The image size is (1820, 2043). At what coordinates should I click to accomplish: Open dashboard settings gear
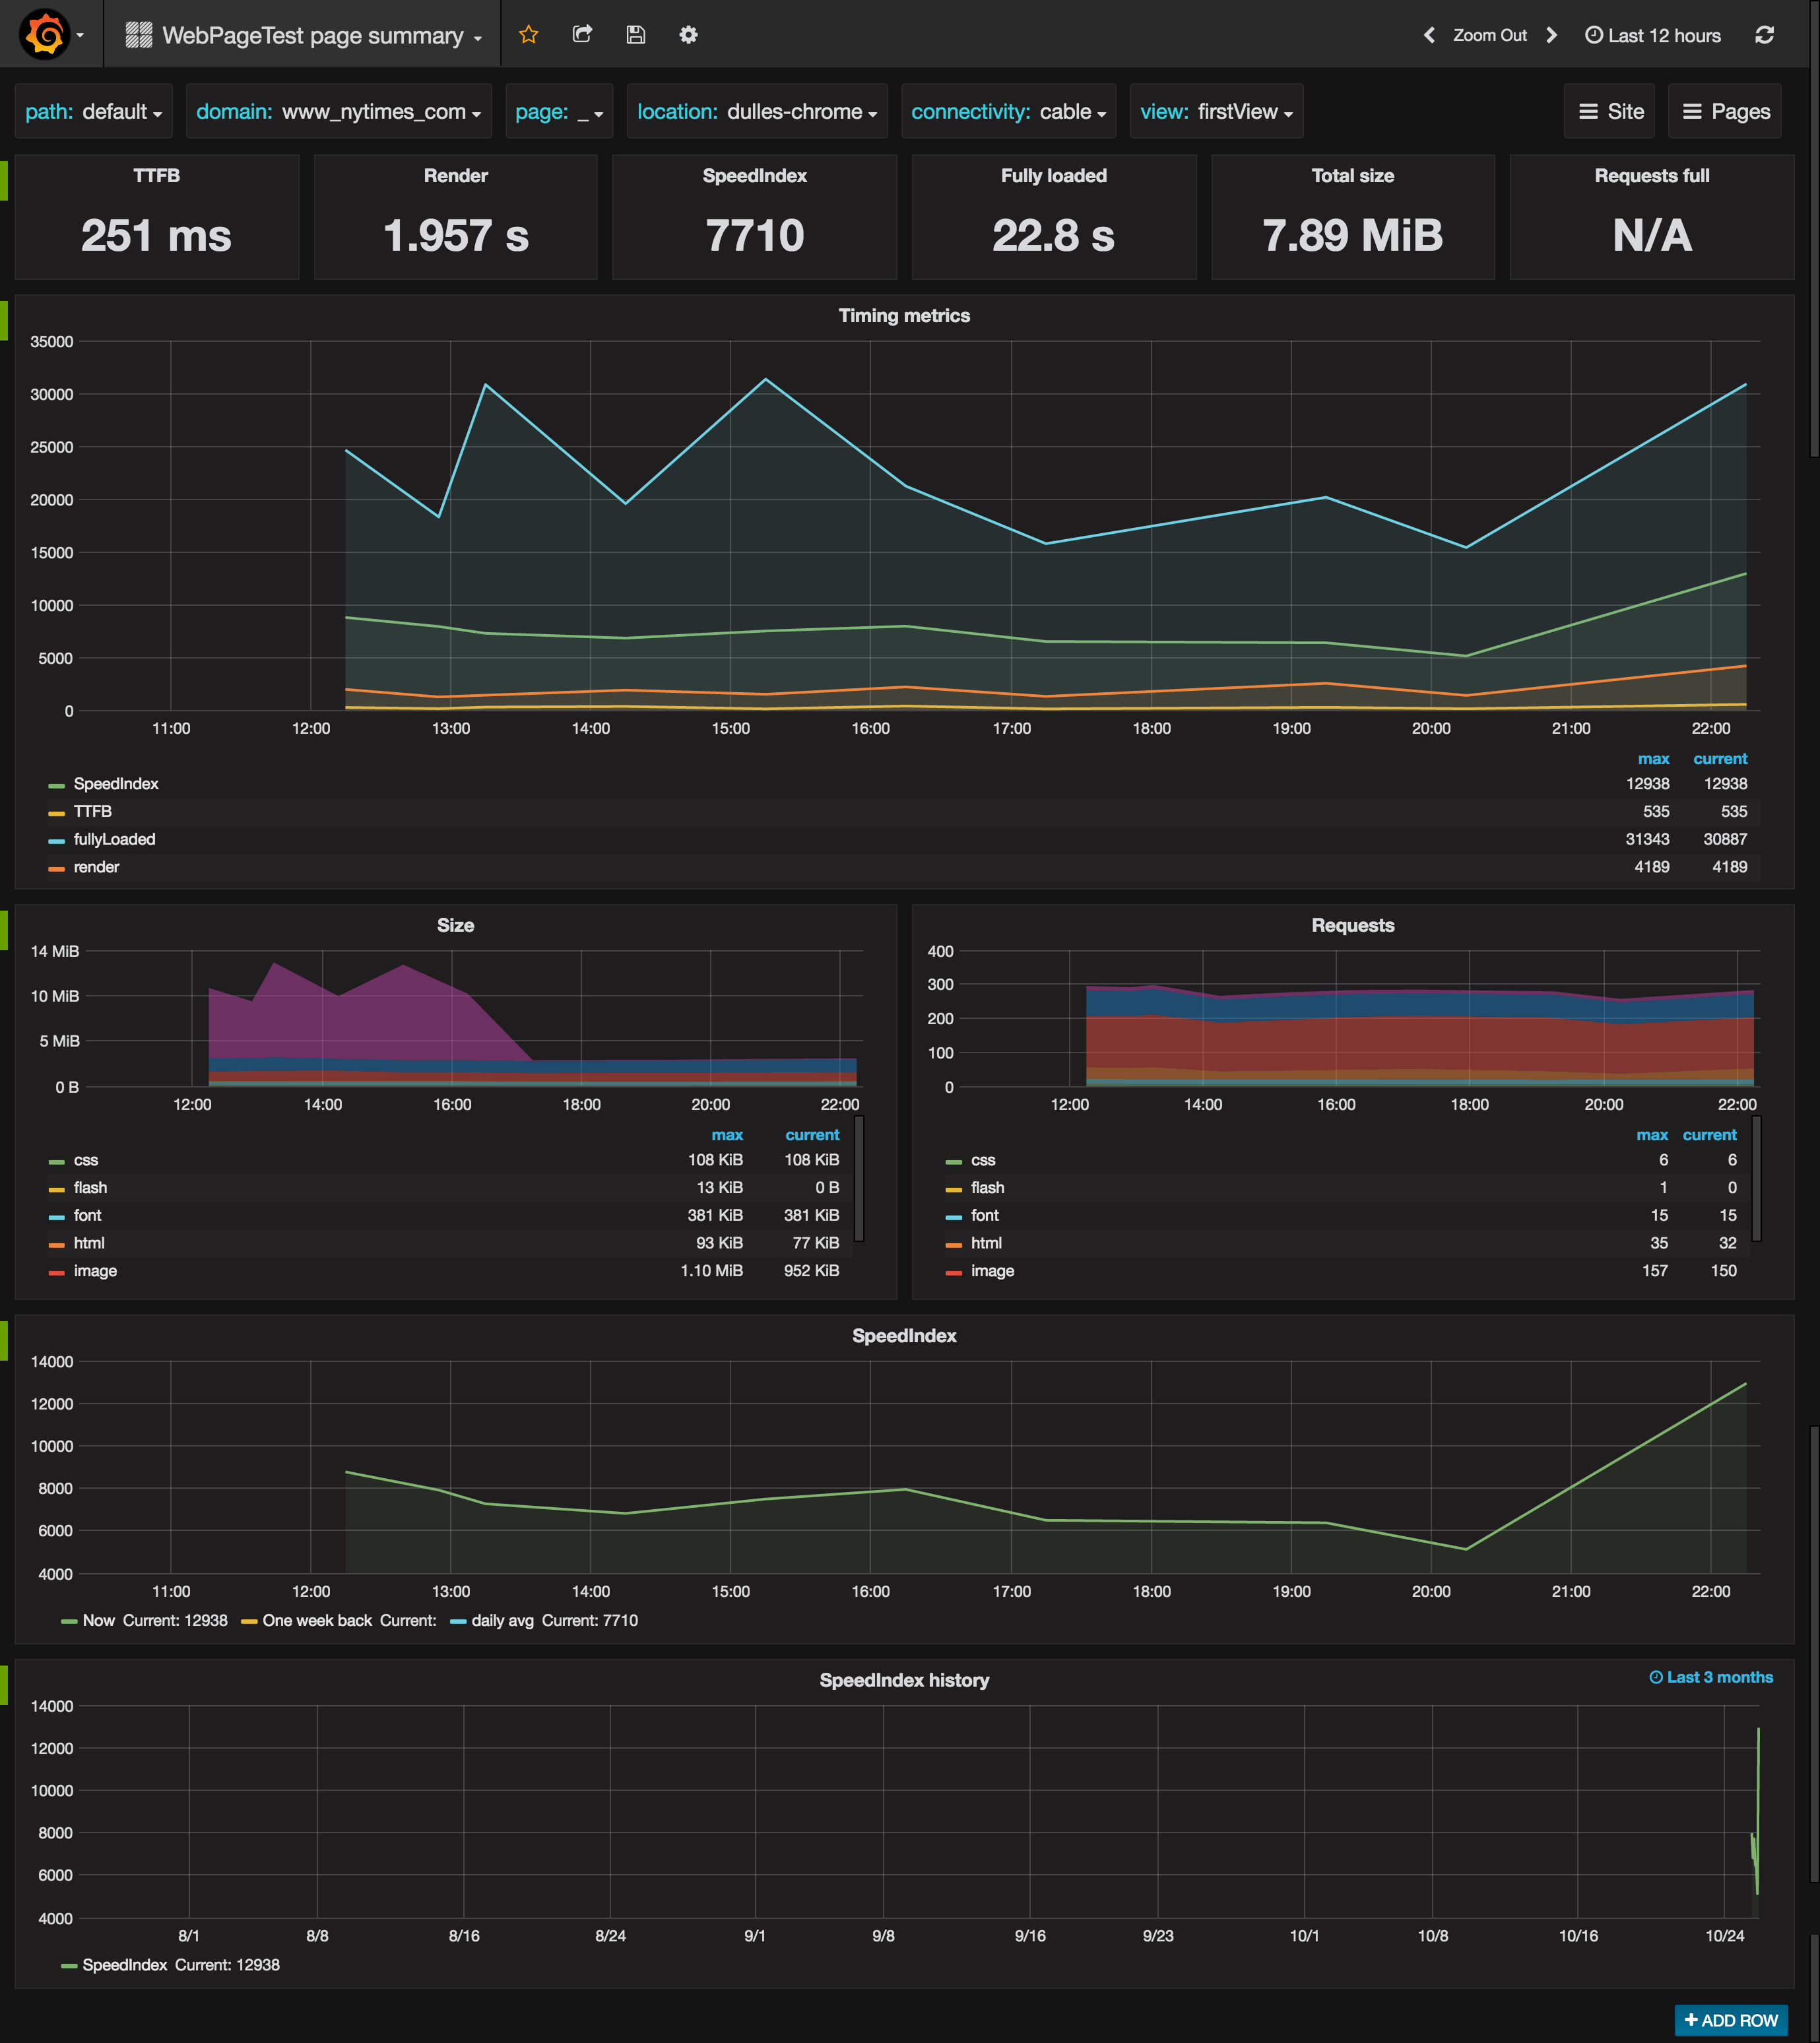click(688, 35)
